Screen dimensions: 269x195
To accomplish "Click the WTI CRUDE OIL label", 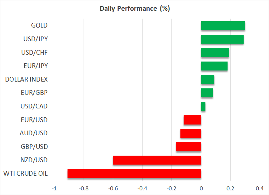I will pos(25,174).
